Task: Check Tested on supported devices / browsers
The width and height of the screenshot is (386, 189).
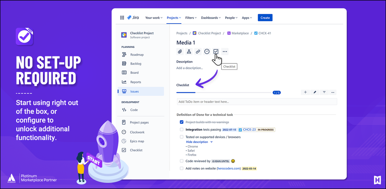Action: click(x=182, y=137)
